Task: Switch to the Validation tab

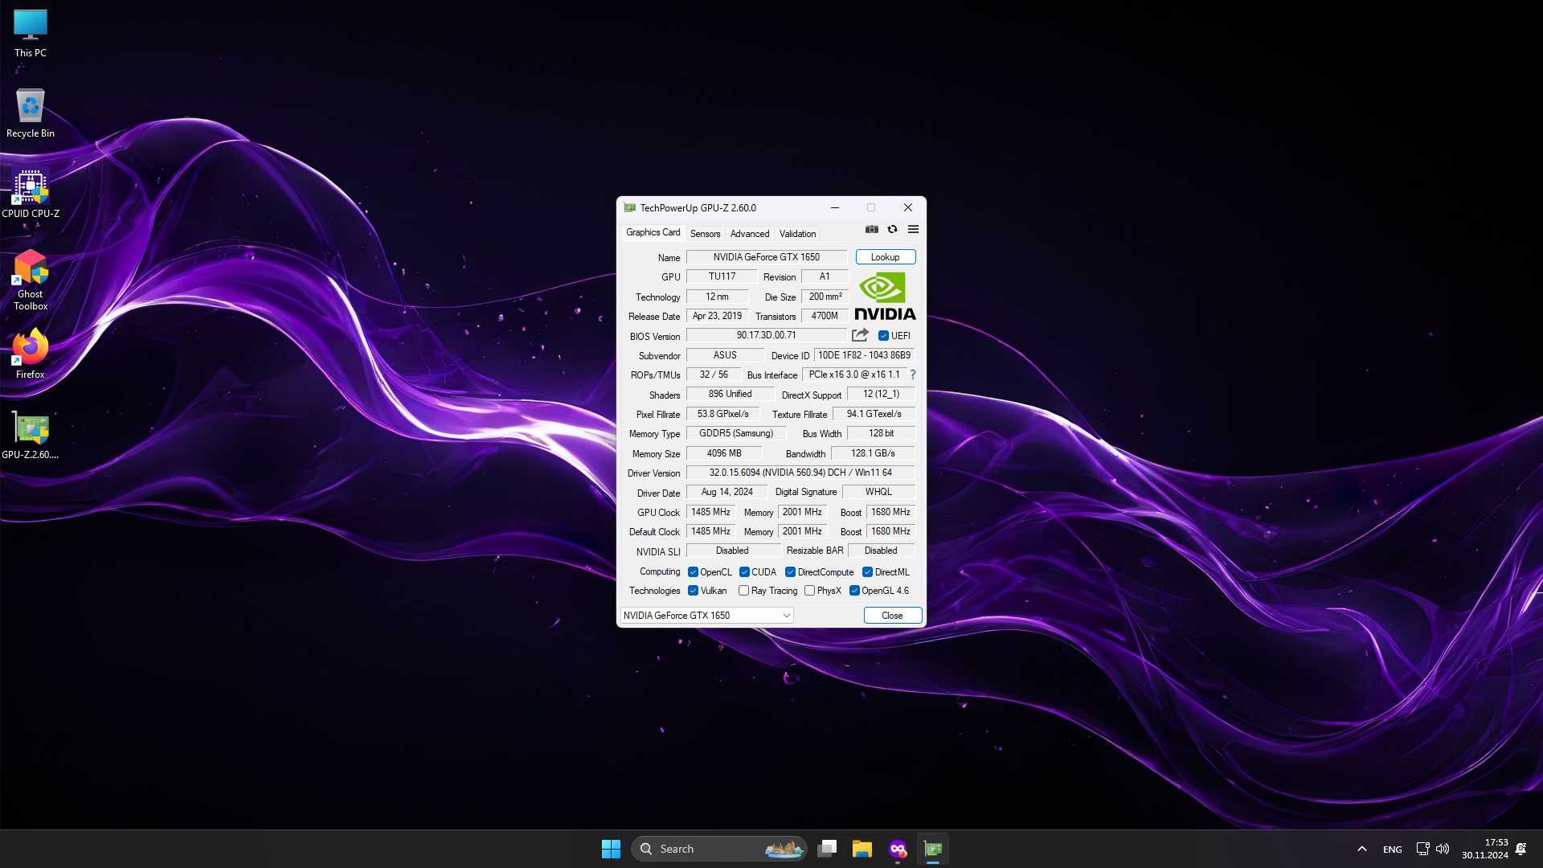Action: (797, 234)
